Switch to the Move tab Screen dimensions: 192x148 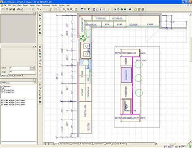[x=11, y=76]
